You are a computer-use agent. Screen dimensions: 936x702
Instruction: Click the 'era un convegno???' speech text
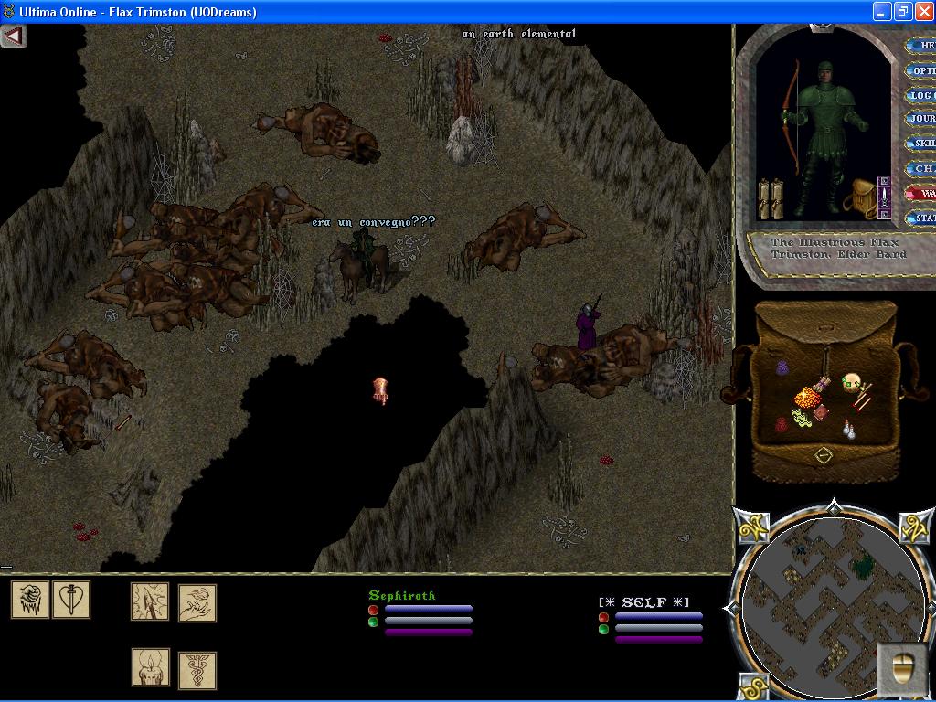(374, 222)
